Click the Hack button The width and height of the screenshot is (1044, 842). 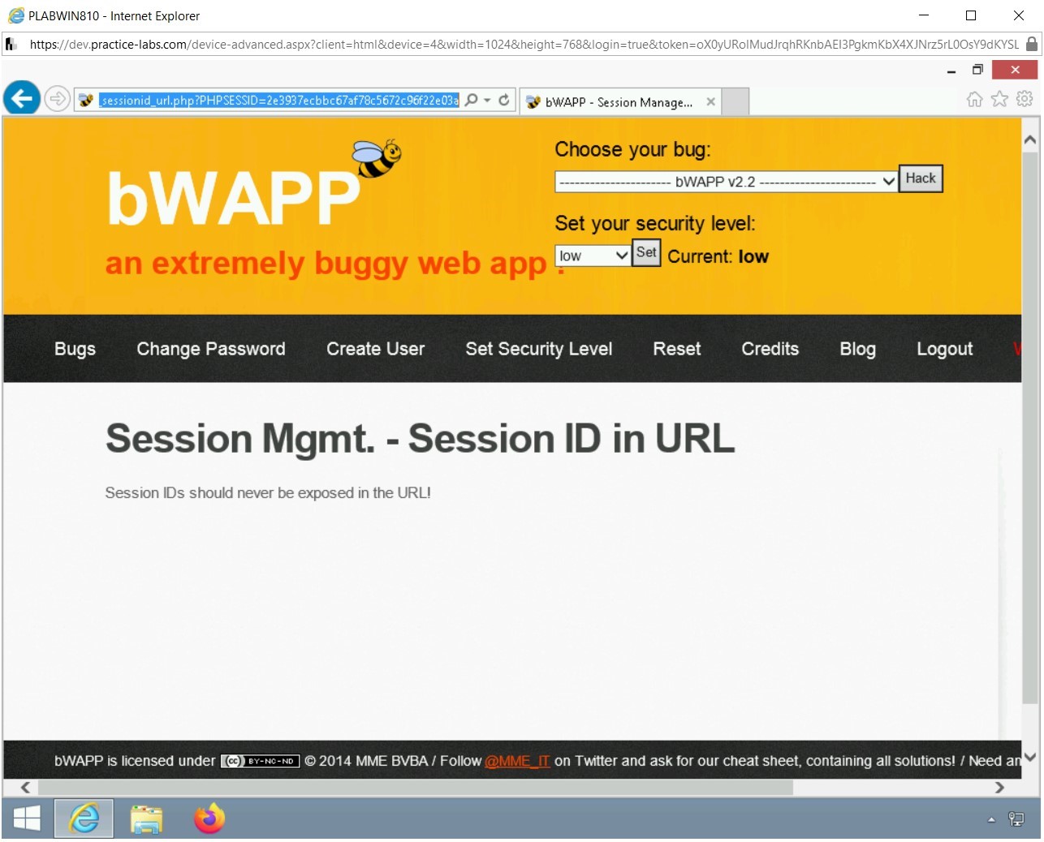pyautogui.click(x=920, y=178)
